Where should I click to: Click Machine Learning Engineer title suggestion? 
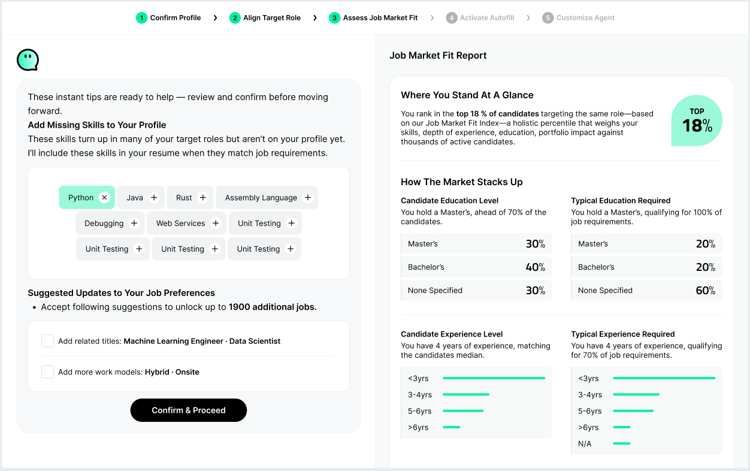pyautogui.click(x=174, y=341)
